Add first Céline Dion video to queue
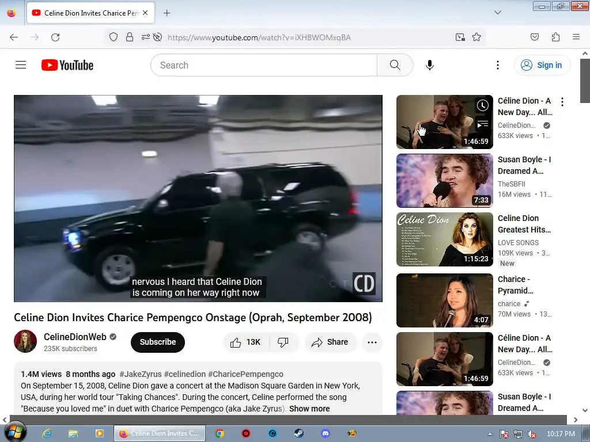Screen dimensions: 590x442 pyautogui.click(x=482, y=124)
